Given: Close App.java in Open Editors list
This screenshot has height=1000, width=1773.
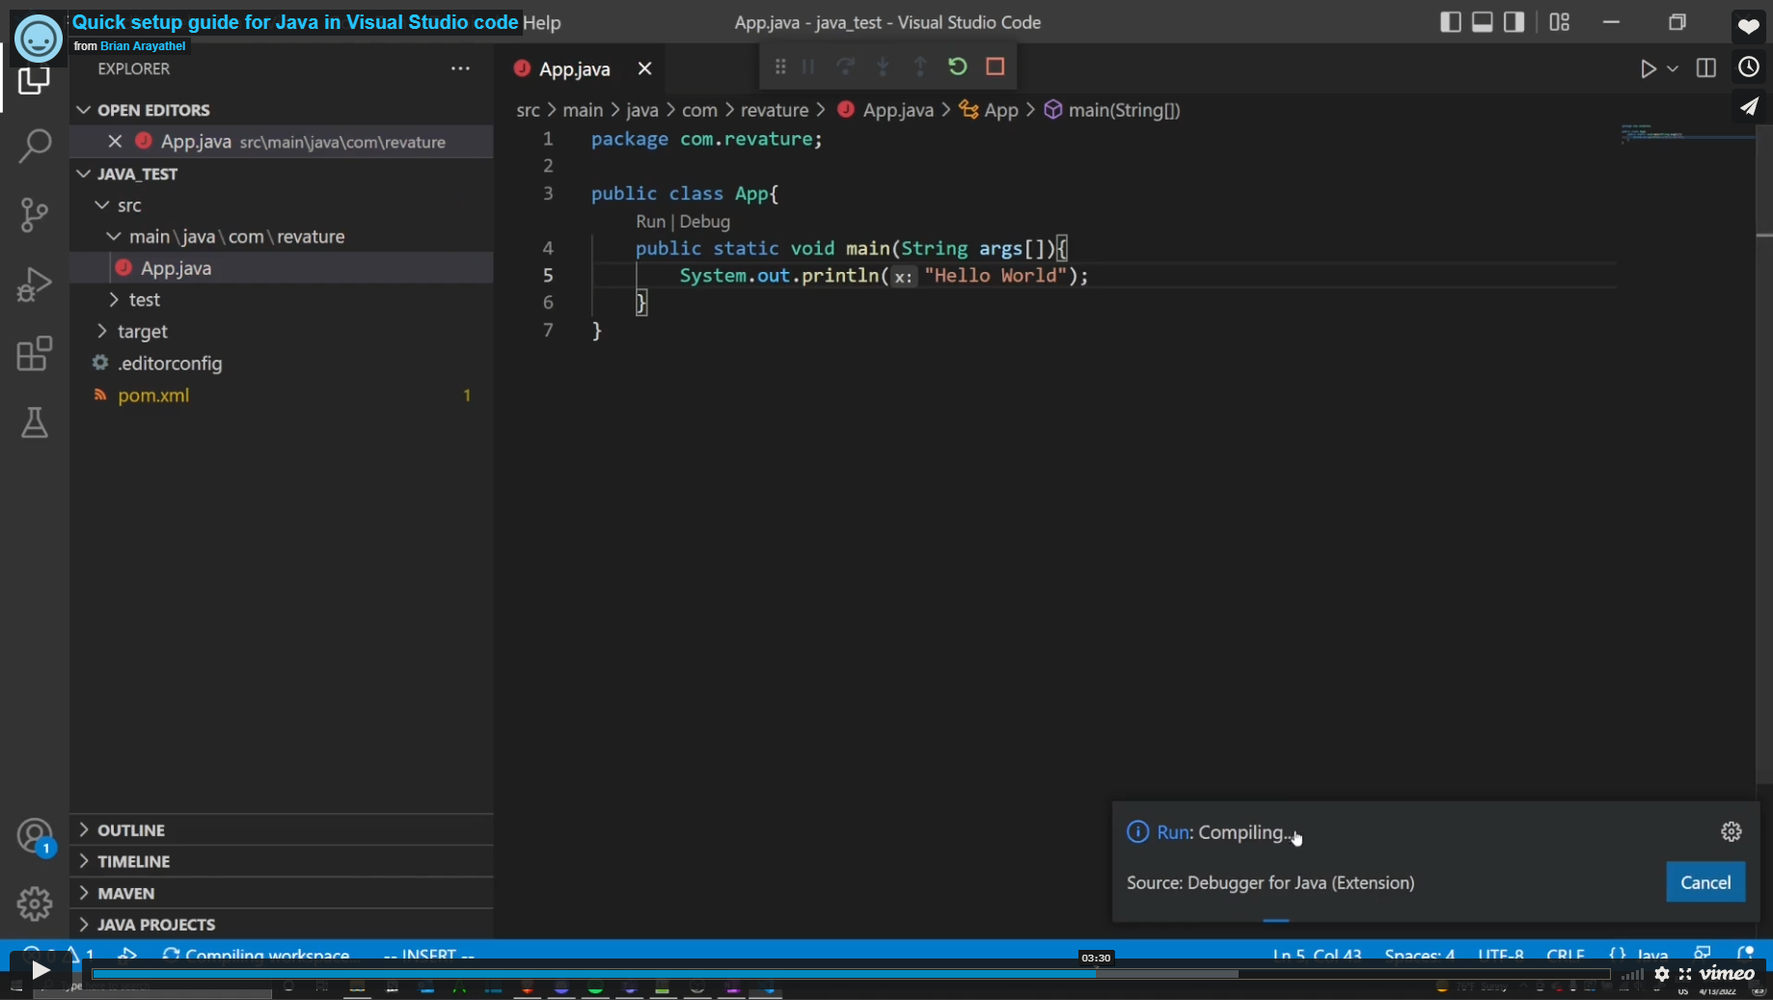Looking at the screenshot, I should [115, 142].
